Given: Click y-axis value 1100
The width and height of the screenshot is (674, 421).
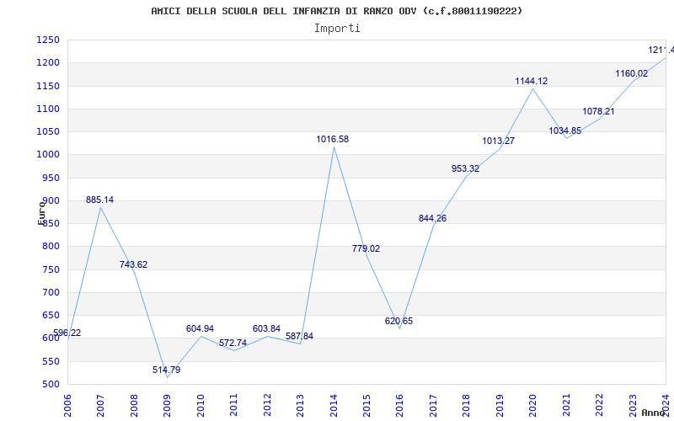Looking at the screenshot, I should [x=48, y=109].
